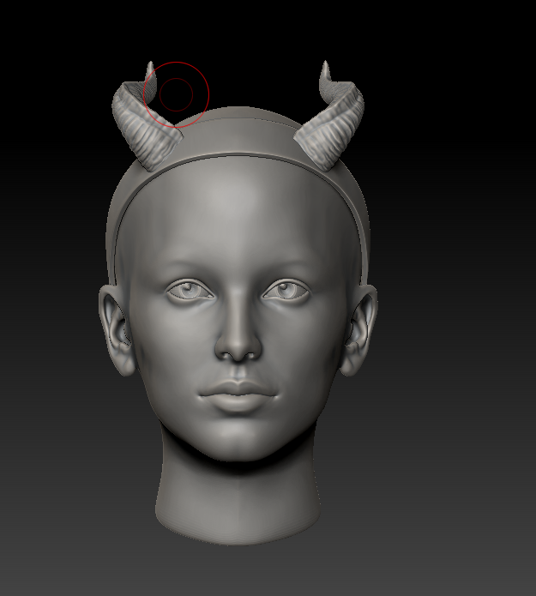Click the model's forehead center
Screen dimensions: 536x596
pos(238,223)
